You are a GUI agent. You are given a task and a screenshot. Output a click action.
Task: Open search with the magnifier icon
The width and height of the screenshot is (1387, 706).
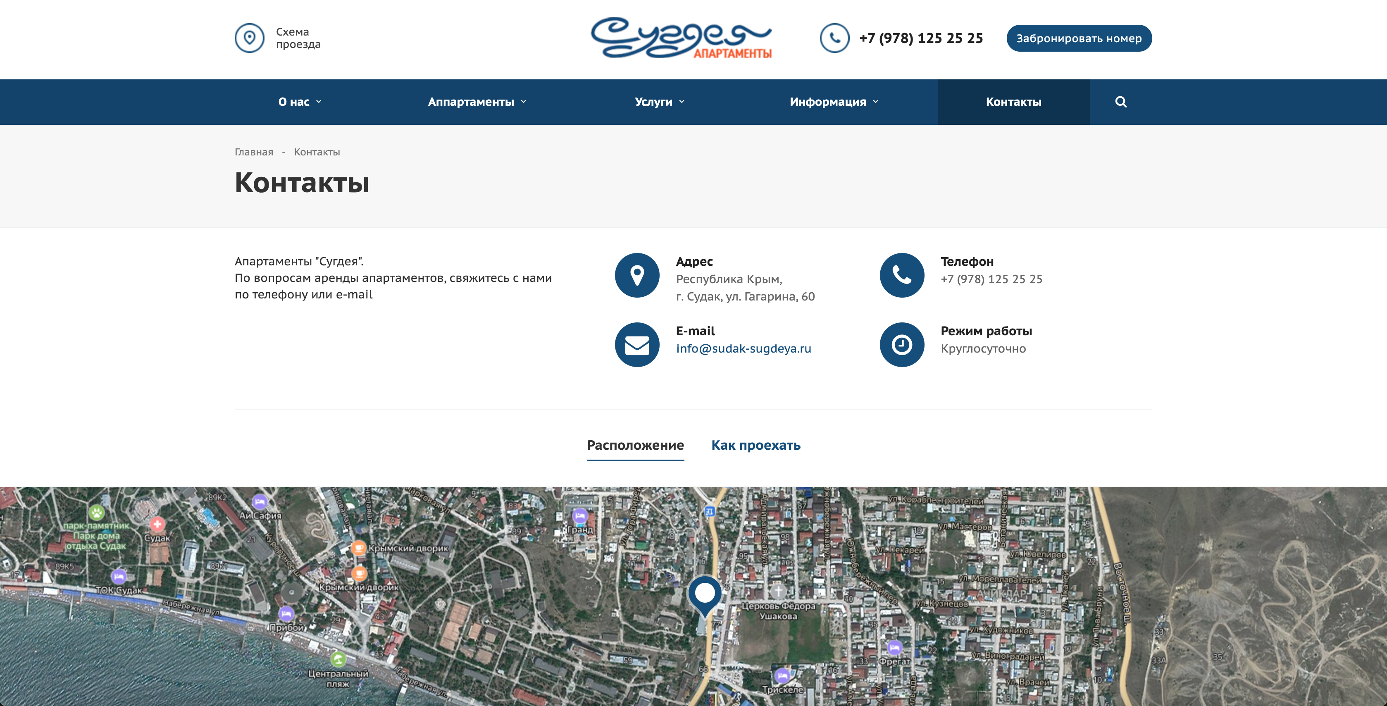click(1120, 102)
